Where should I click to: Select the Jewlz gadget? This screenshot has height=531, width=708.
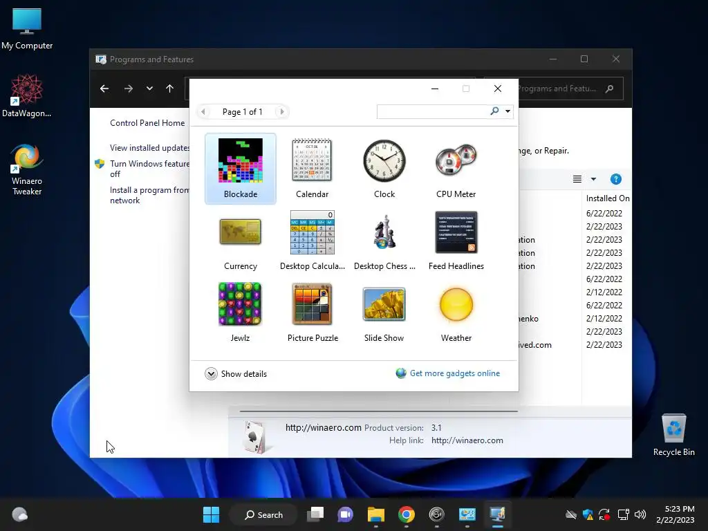point(240,312)
